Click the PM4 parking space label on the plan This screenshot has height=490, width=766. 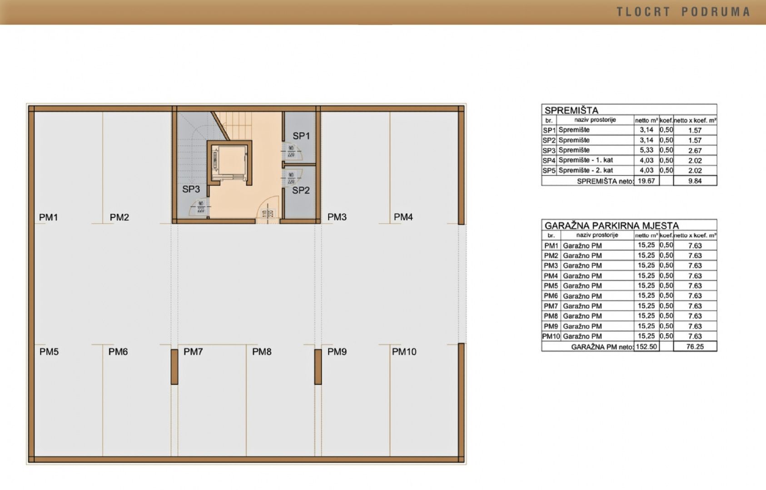tap(403, 217)
